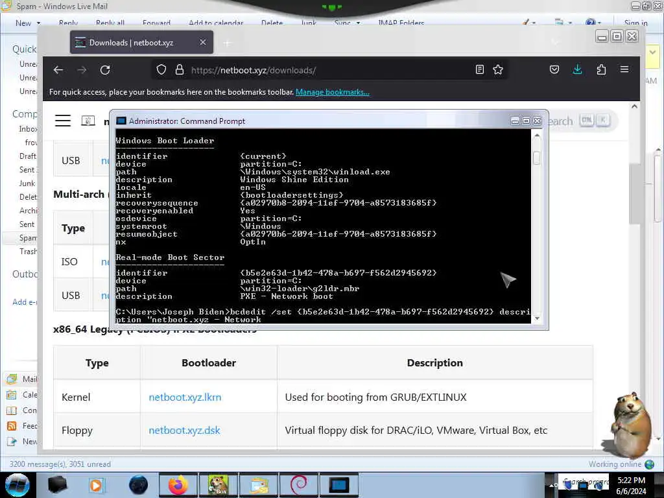Click the taskbar clock showing 5:22 PM
This screenshot has width=664, height=498.
pos(631,486)
